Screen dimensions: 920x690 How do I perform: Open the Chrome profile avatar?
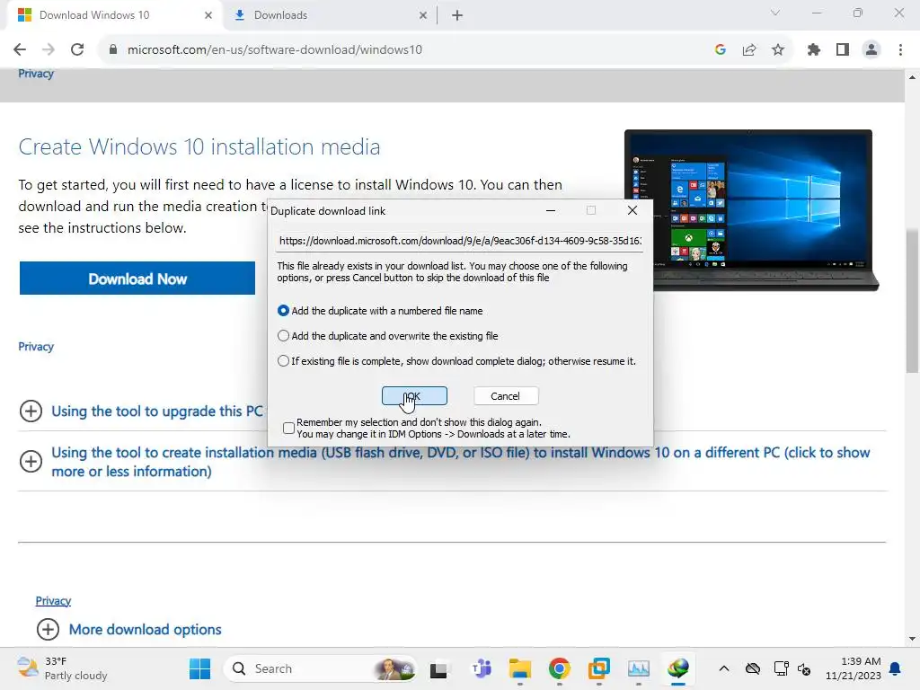(871, 50)
